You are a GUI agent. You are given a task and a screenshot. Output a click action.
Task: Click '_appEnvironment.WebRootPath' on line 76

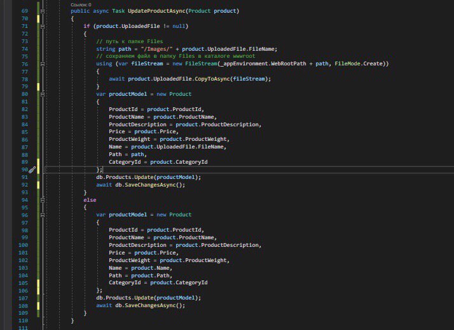(262, 63)
